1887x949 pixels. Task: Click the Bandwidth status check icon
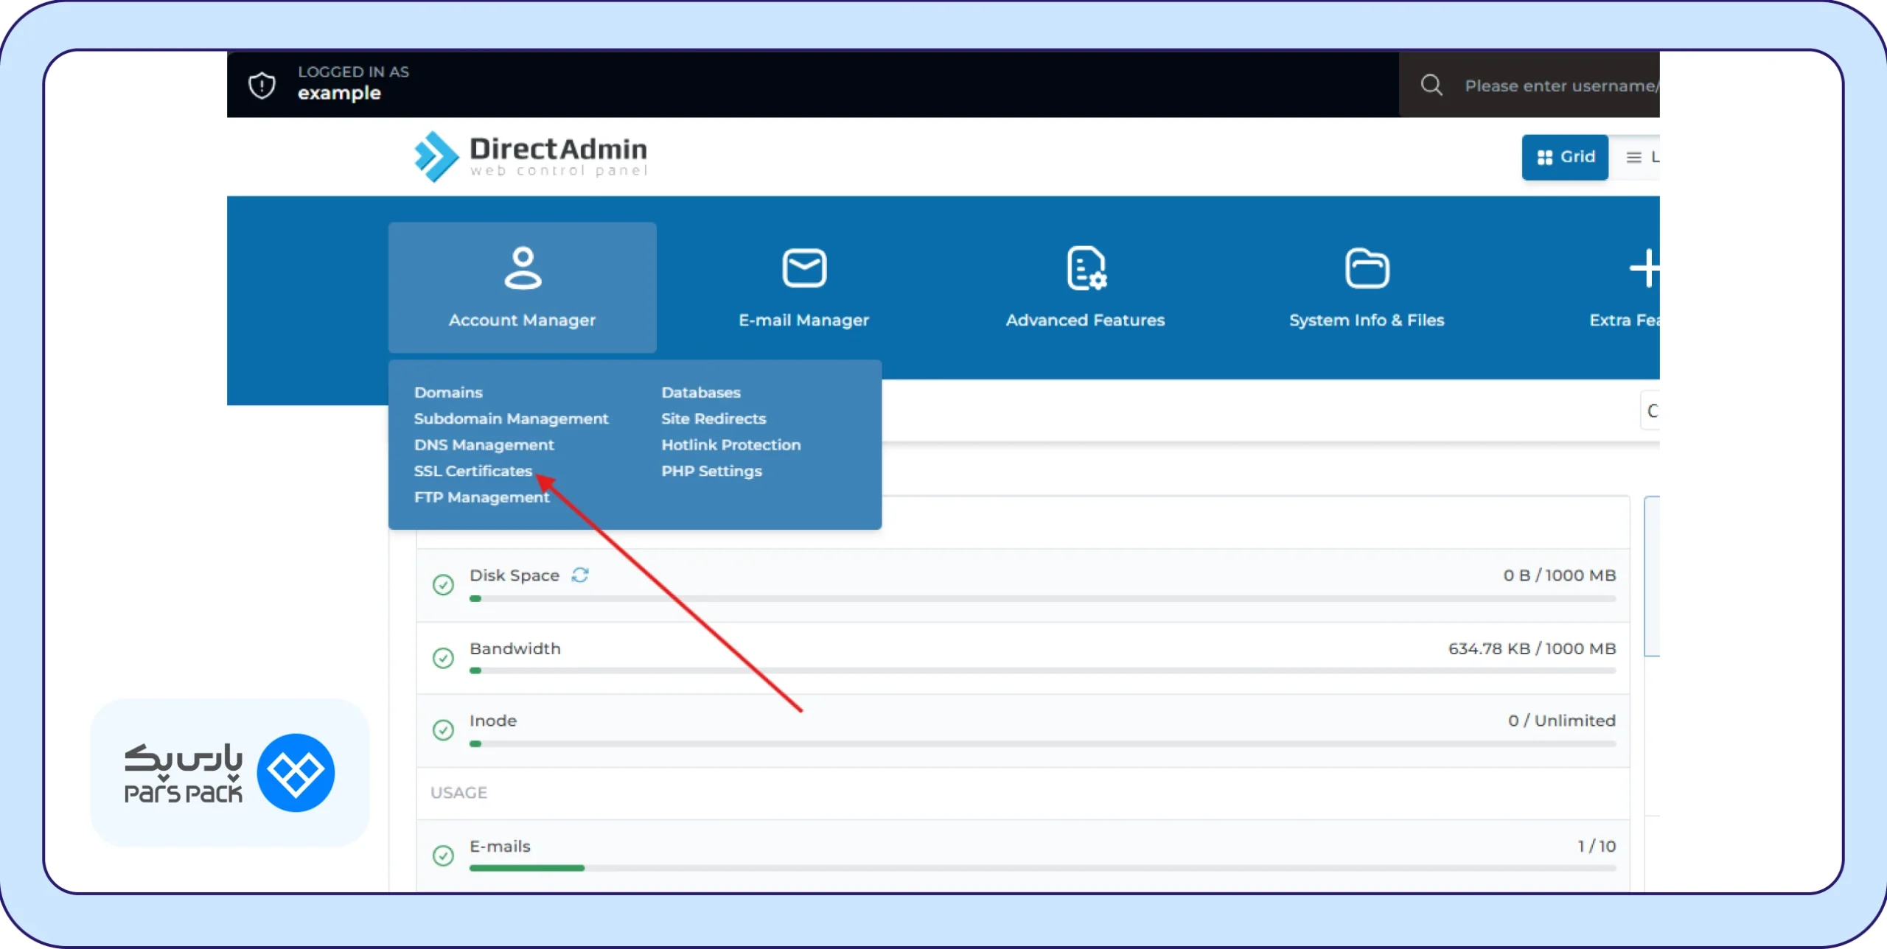pyautogui.click(x=443, y=657)
